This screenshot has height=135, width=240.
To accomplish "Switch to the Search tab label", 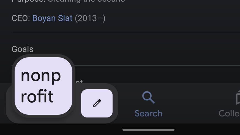I will click(x=148, y=114).
